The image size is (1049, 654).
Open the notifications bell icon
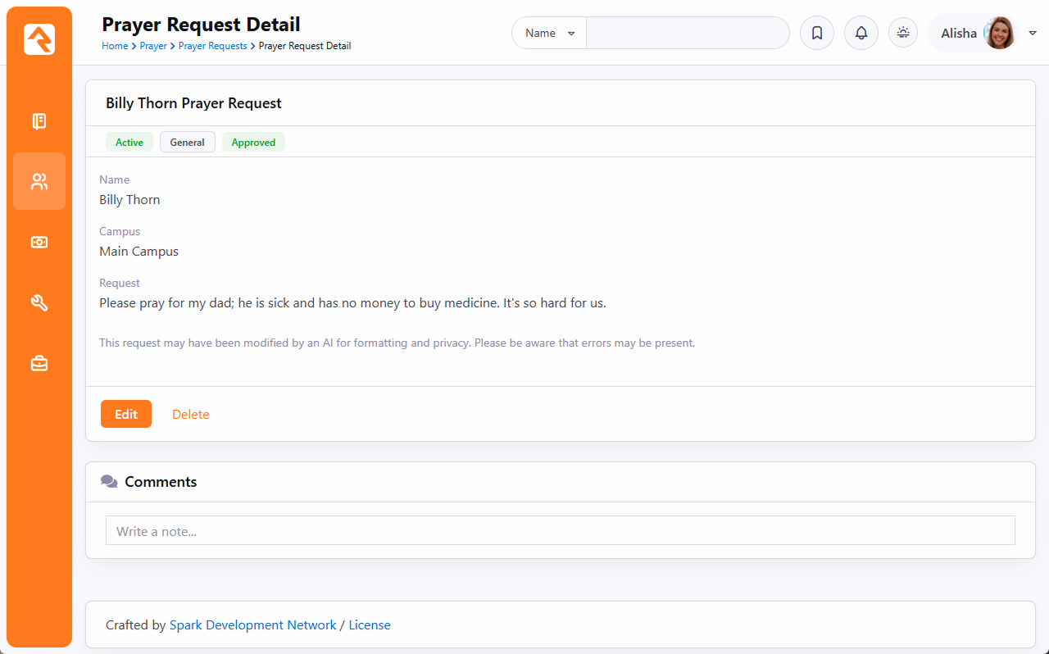[x=861, y=34]
